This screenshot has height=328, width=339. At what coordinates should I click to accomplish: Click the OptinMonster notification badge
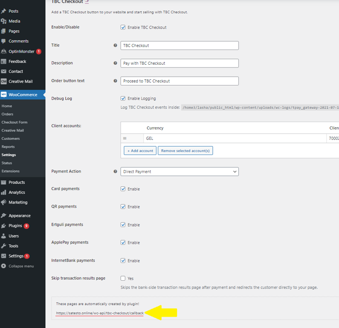(39, 52)
